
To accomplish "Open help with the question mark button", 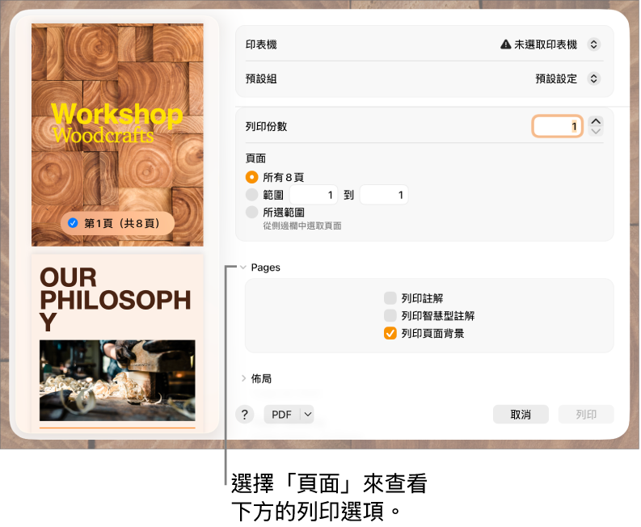I will coord(245,415).
